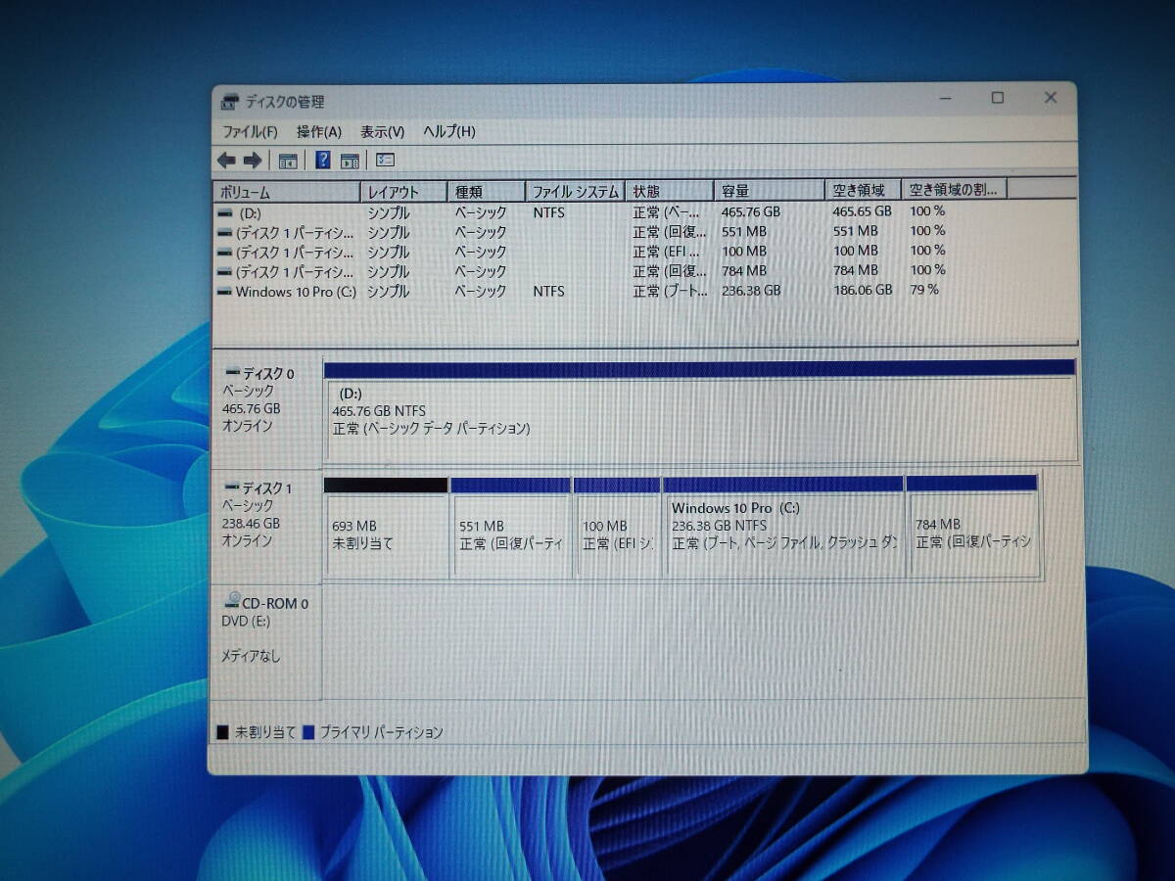Sort by the ファイル システム column header
The width and height of the screenshot is (1175, 881).
pyautogui.click(x=575, y=191)
